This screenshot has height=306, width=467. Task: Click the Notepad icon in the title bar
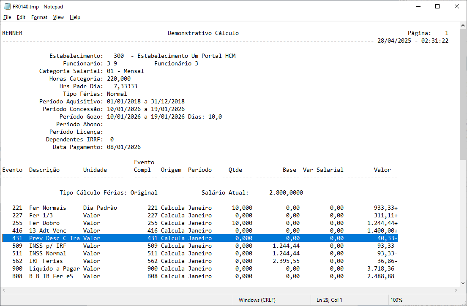[x=7, y=7]
